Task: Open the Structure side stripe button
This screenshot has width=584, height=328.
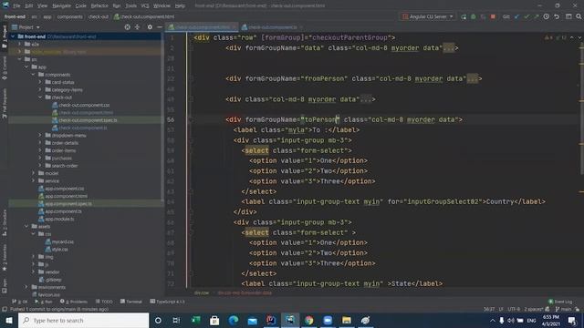Action: coord(4,222)
